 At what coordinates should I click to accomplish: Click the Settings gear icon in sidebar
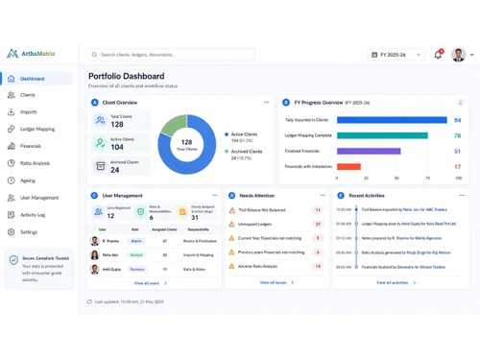12,232
